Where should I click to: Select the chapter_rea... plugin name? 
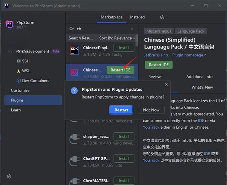(96, 136)
